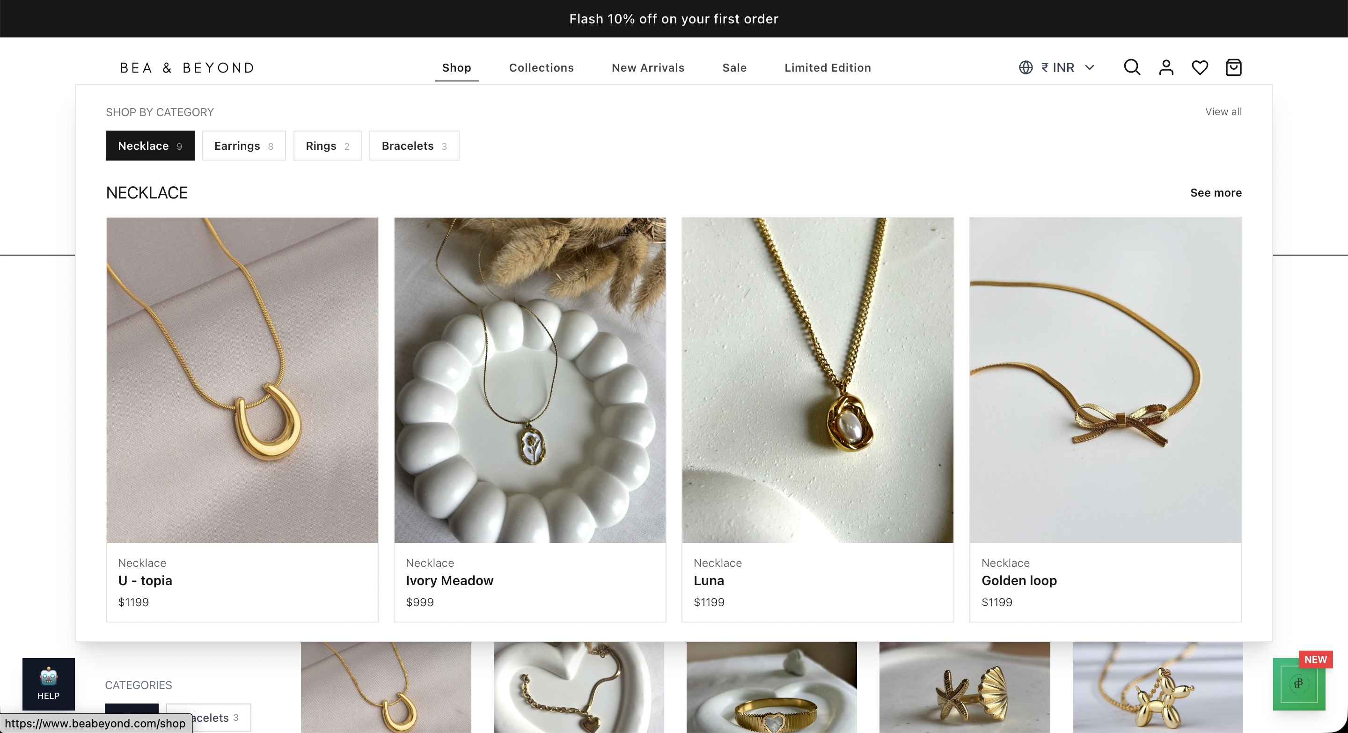This screenshot has width=1348, height=733.
Task: Click the $999 price of Ivory Meadow
Action: pyautogui.click(x=420, y=601)
